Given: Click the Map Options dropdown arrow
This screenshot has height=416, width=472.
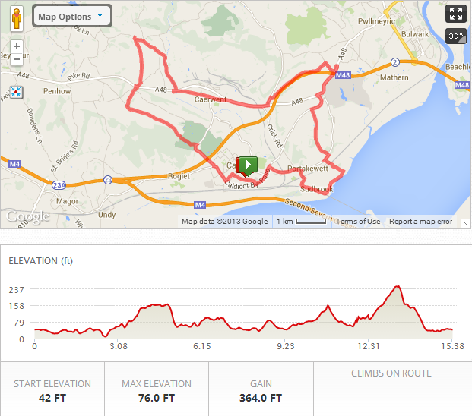Looking at the screenshot, I should [100, 15].
